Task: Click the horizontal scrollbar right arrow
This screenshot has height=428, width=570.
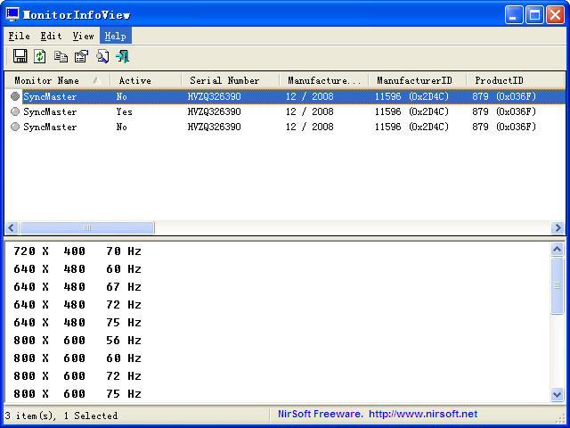Action: [558, 228]
